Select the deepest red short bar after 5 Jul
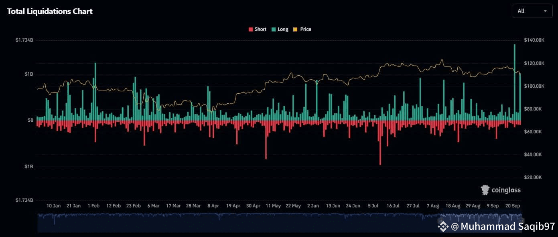 (x=380, y=142)
